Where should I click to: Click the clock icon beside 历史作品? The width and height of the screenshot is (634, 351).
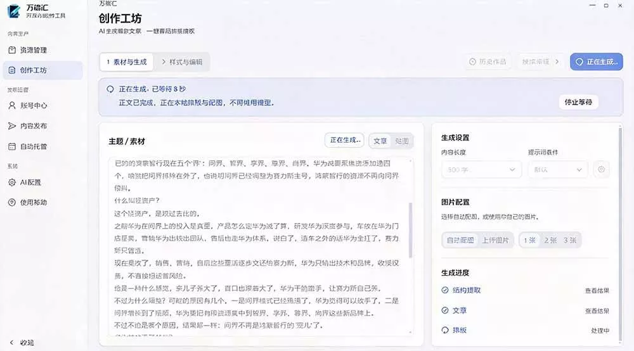point(472,62)
